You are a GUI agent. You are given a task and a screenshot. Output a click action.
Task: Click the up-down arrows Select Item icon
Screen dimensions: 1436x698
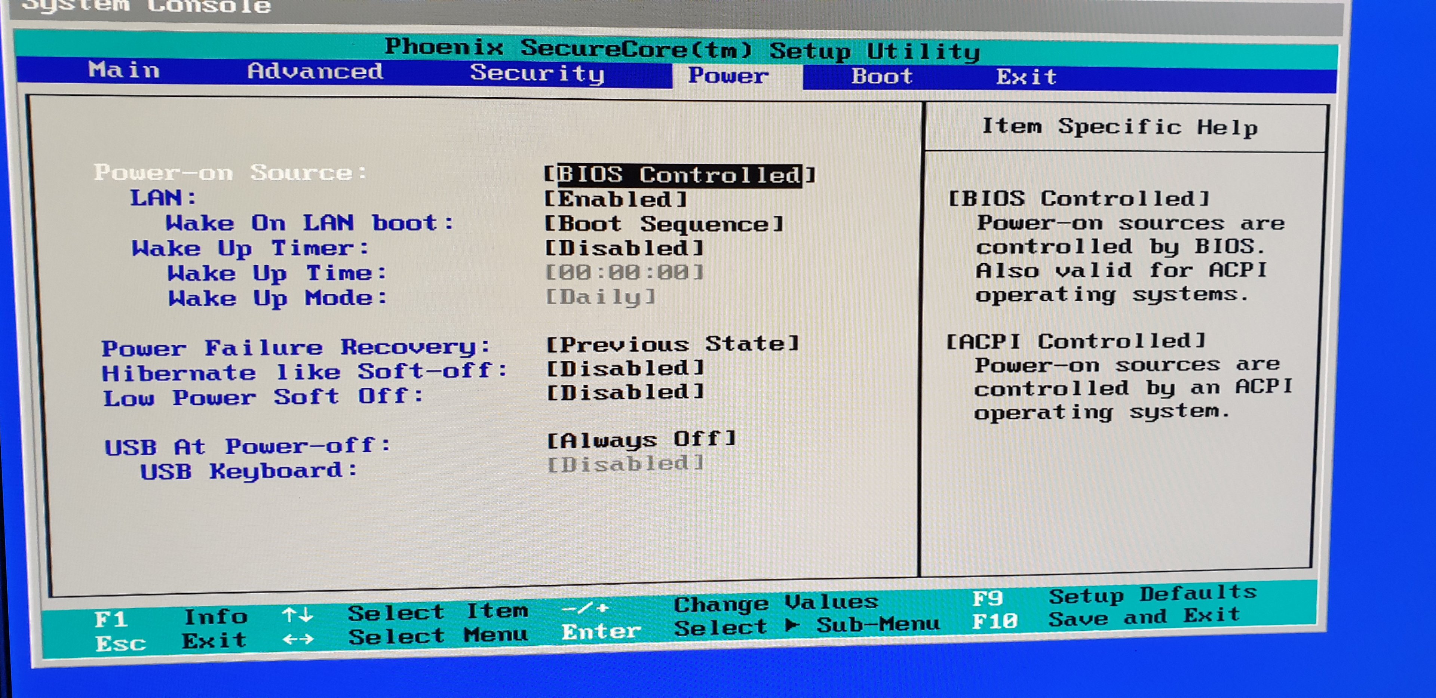pyautogui.click(x=297, y=615)
